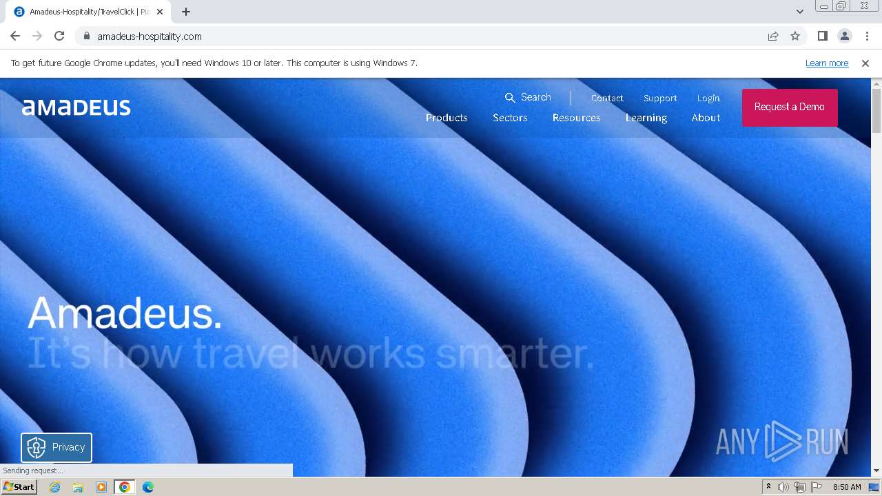Go forward in browser history
This screenshot has height=496, width=882.
tap(37, 36)
